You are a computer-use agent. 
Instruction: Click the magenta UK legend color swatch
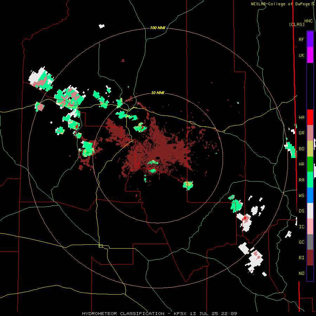310,55
